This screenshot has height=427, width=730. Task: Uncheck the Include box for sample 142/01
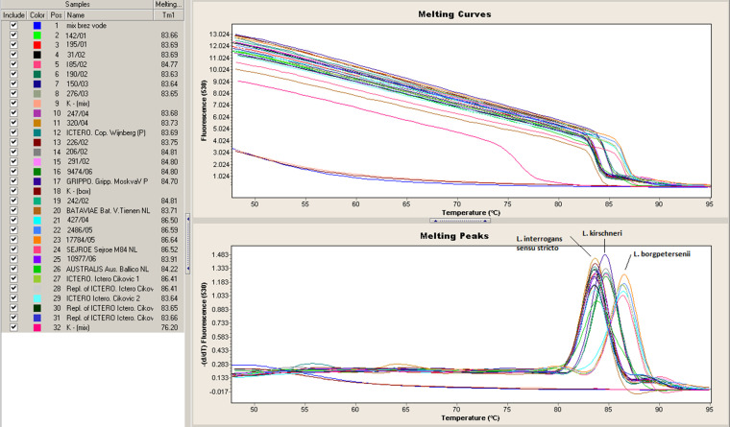(x=12, y=35)
